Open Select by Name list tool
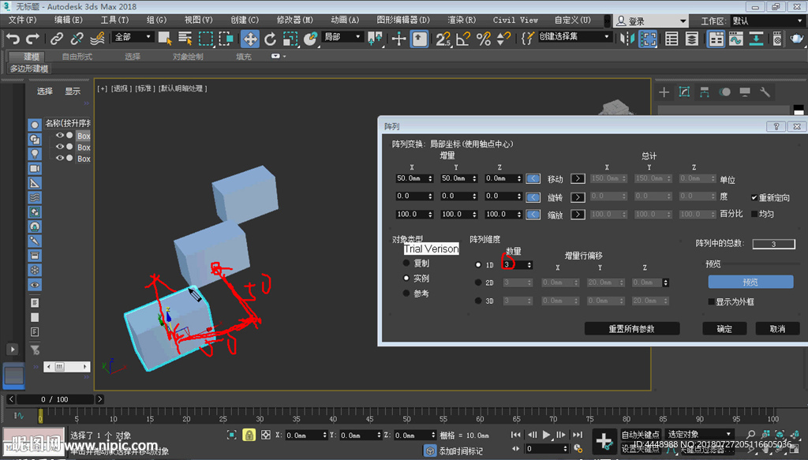Viewport: 808px width, 460px height. [185, 39]
